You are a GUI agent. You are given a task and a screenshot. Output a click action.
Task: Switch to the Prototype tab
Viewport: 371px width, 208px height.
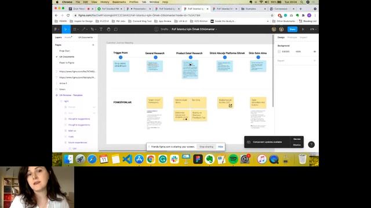coord(292,37)
